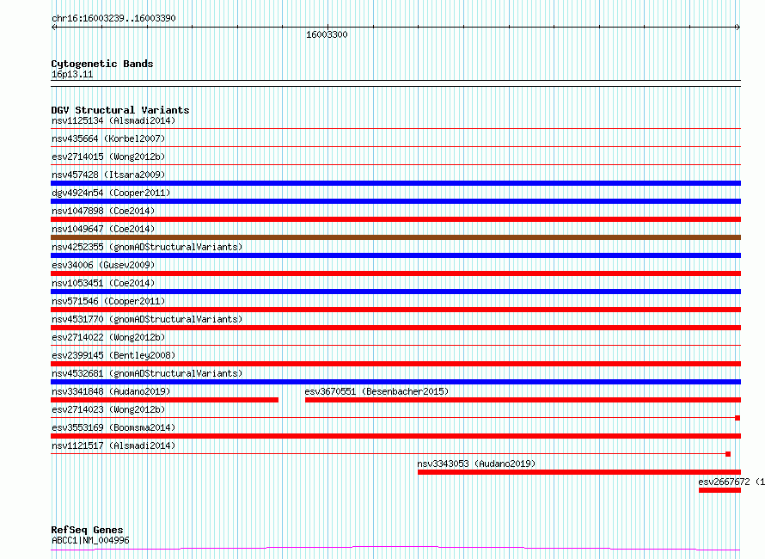The height and width of the screenshot is (559, 765).
Task: Select the nsv3343053 (Audano2019) variant label
Action: coord(476,464)
